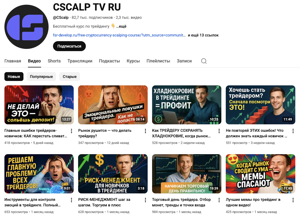
Task: Open title "Торговый день трейдера. Отбор монет"
Action: (x=181, y=202)
